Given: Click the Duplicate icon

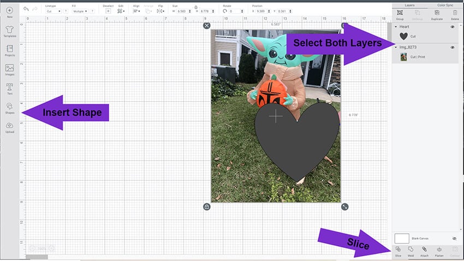Looking at the screenshot, I should 437,13.
